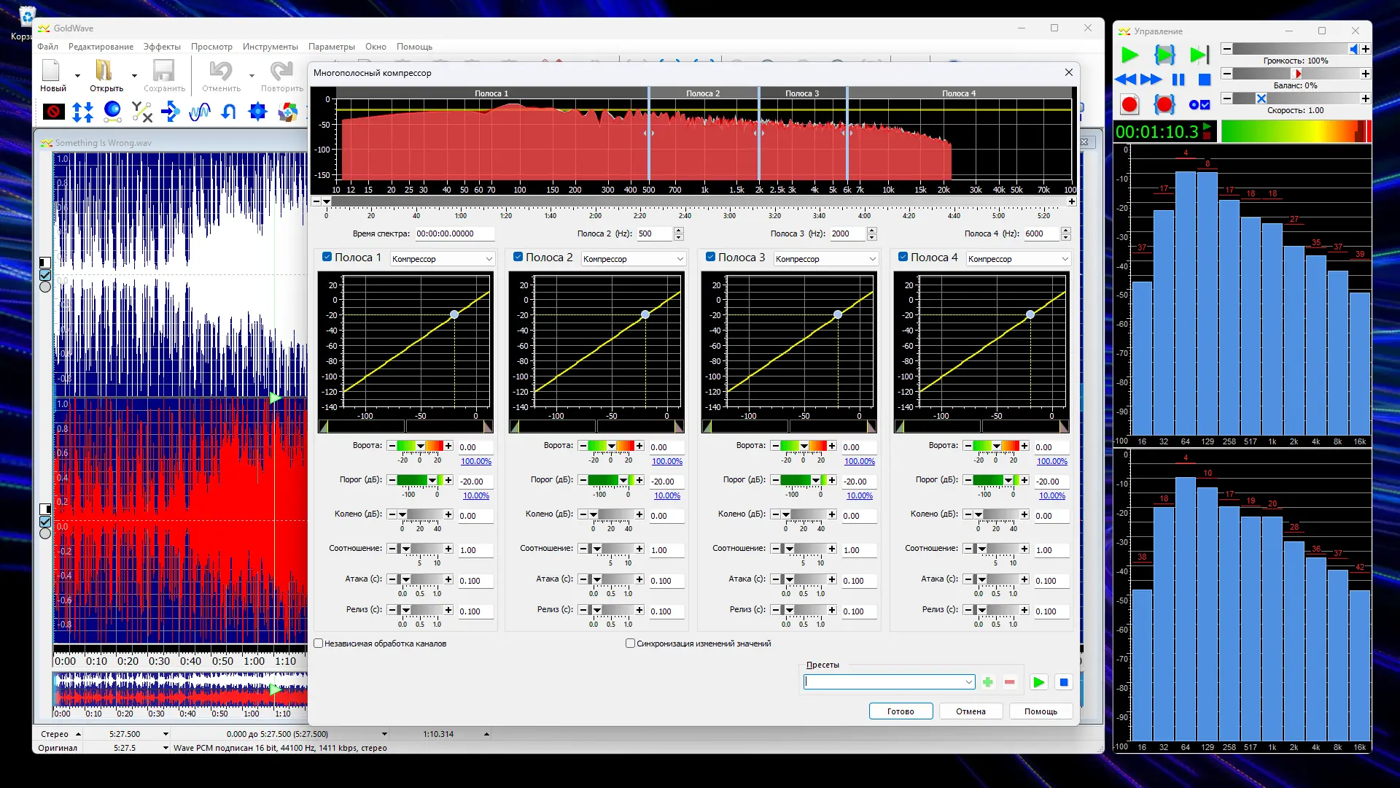Screen dimensions: 1400x788
Task: Click the blue Rewind button
Action: [1125, 80]
